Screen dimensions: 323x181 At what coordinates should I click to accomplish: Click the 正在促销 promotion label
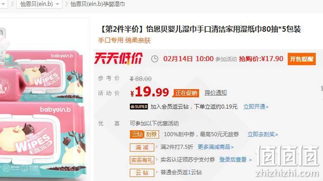186,93
